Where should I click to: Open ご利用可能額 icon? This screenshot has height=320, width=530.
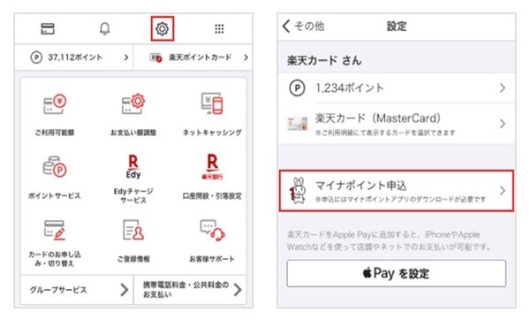55,104
